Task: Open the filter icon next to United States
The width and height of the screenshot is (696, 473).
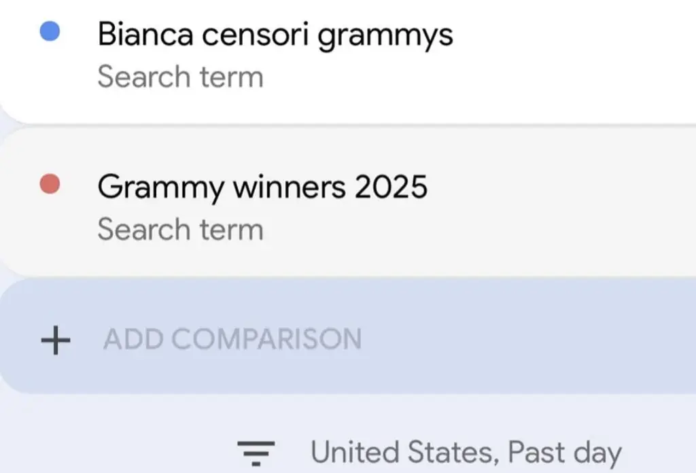Action: [x=256, y=453]
